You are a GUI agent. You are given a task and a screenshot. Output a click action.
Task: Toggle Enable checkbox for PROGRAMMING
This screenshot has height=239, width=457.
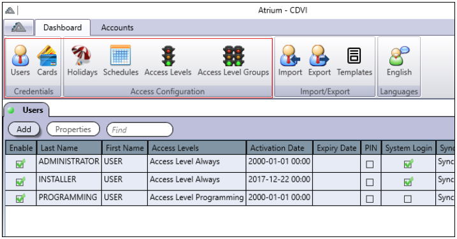[20, 198]
